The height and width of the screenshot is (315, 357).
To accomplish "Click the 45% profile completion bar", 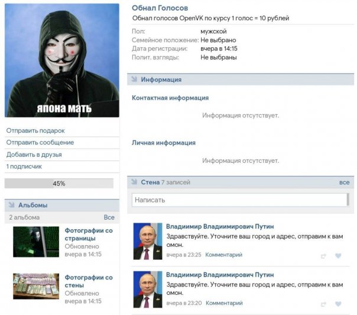I will 59,184.
